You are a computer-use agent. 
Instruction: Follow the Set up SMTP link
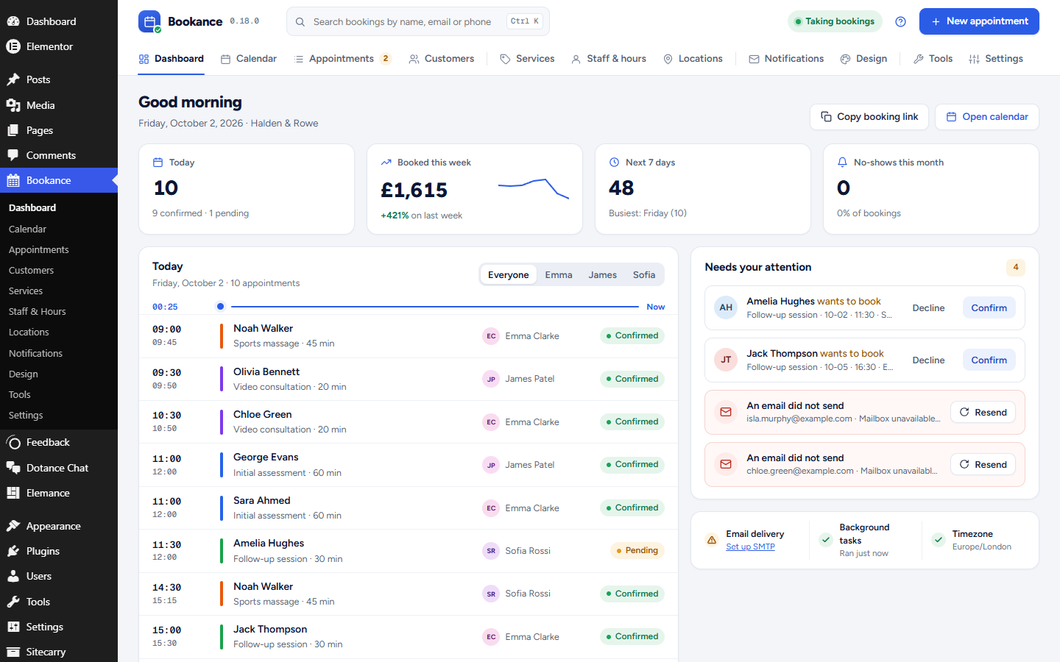click(x=750, y=547)
